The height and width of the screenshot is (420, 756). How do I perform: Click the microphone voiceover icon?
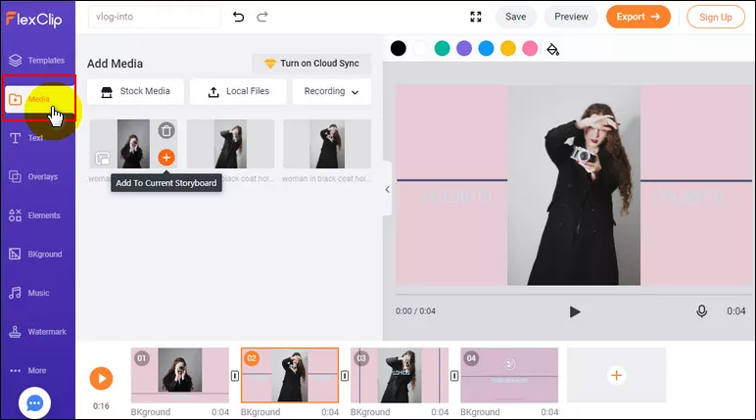coord(701,311)
